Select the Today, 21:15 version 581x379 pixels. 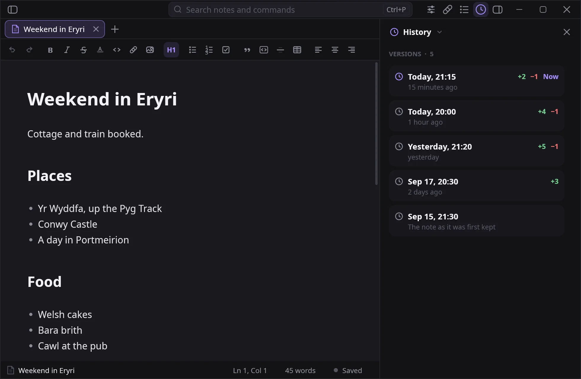click(x=477, y=81)
